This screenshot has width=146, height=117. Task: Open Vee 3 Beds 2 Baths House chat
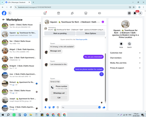coord(20,42)
